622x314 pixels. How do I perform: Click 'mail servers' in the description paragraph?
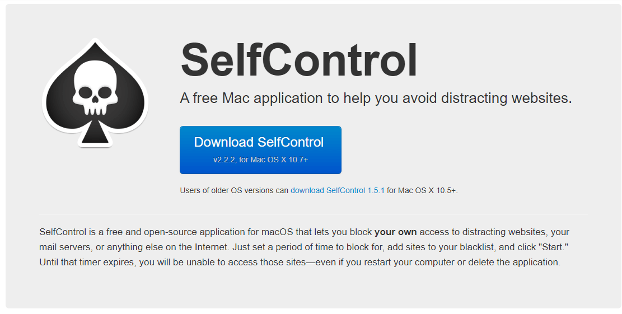(x=64, y=247)
